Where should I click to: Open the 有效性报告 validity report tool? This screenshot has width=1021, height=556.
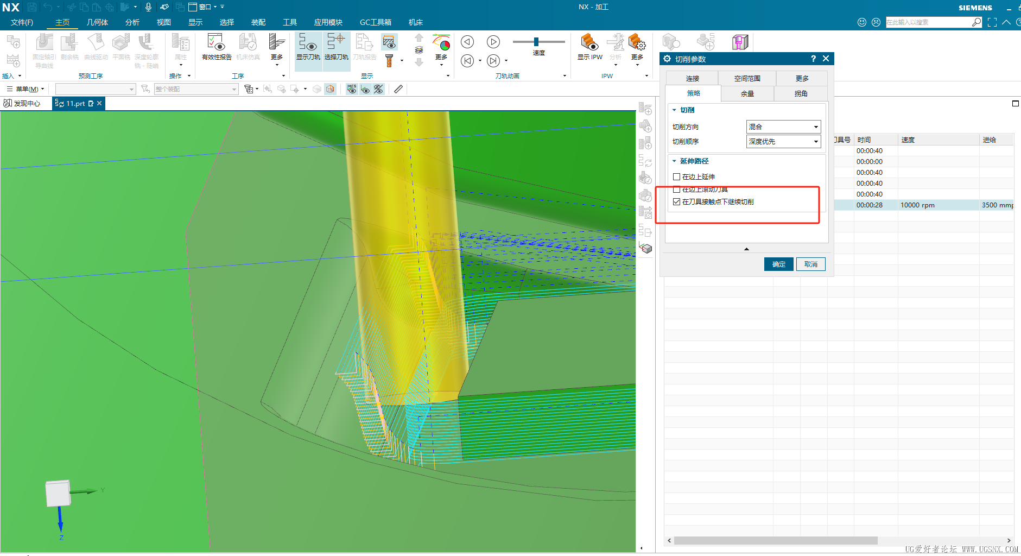[x=216, y=43]
